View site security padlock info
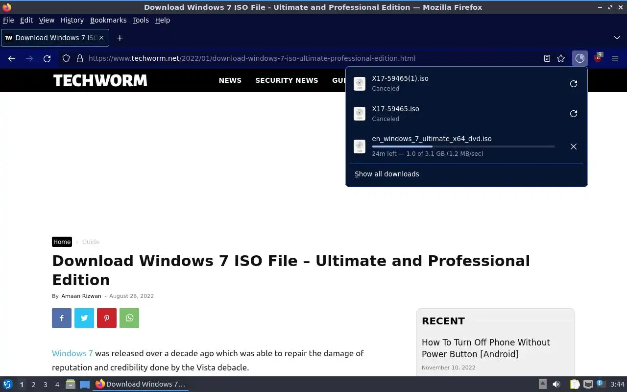627x392 pixels. tap(80, 58)
